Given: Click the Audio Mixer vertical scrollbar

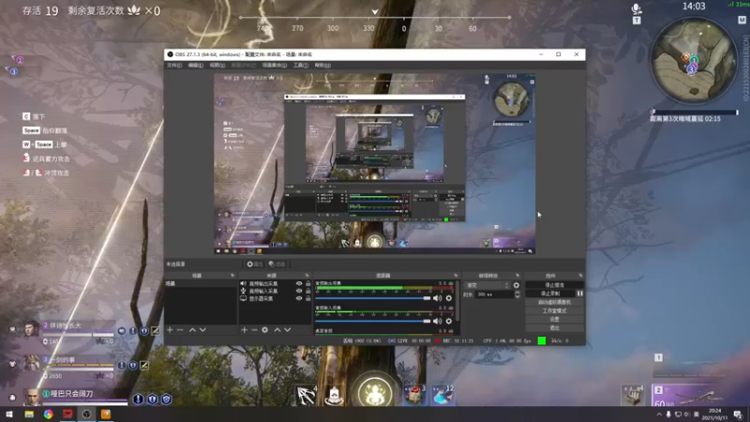Looking at the screenshot, I should (x=458, y=301).
